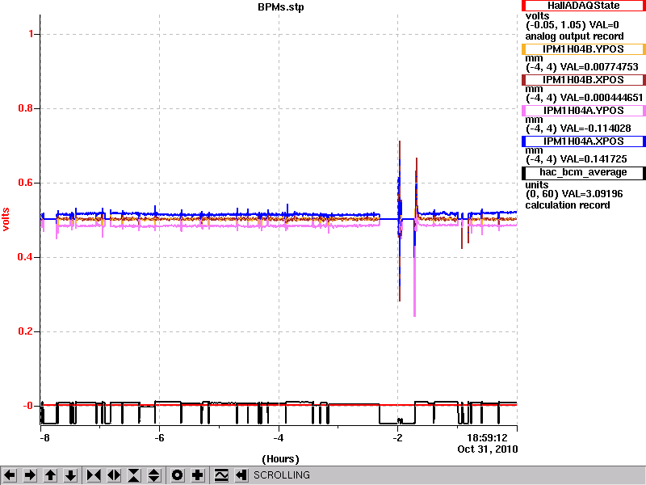Click the y-axis tick label 0.2
The image size is (646, 485).
(x=25, y=331)
